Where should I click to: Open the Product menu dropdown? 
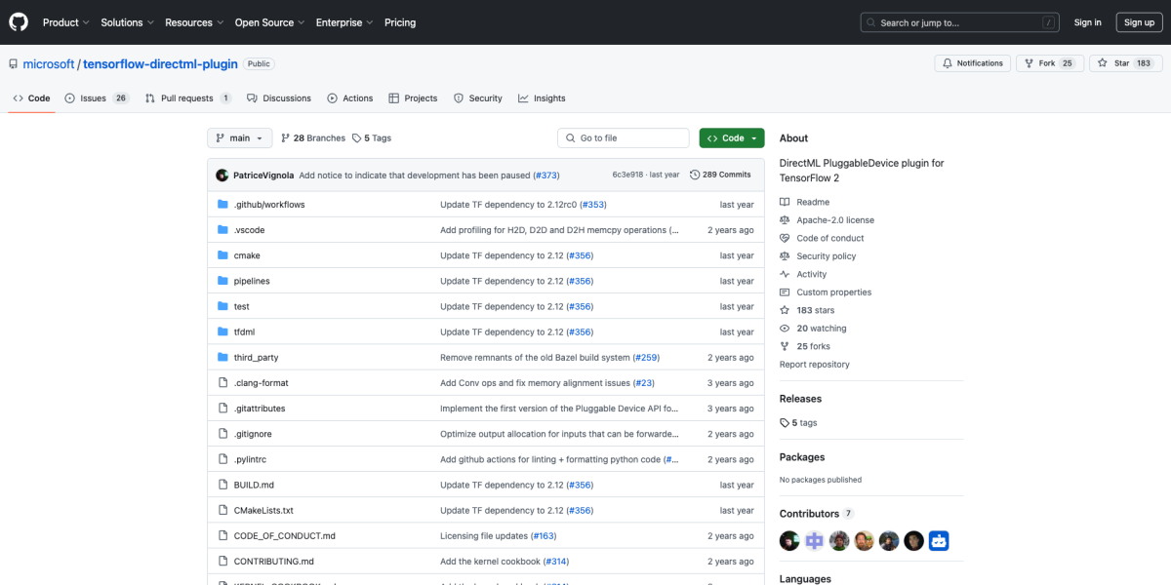coord(65,22)
